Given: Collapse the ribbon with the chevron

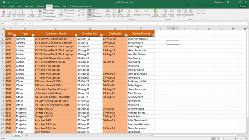Looking at the screenshot, I should (247, 19).
